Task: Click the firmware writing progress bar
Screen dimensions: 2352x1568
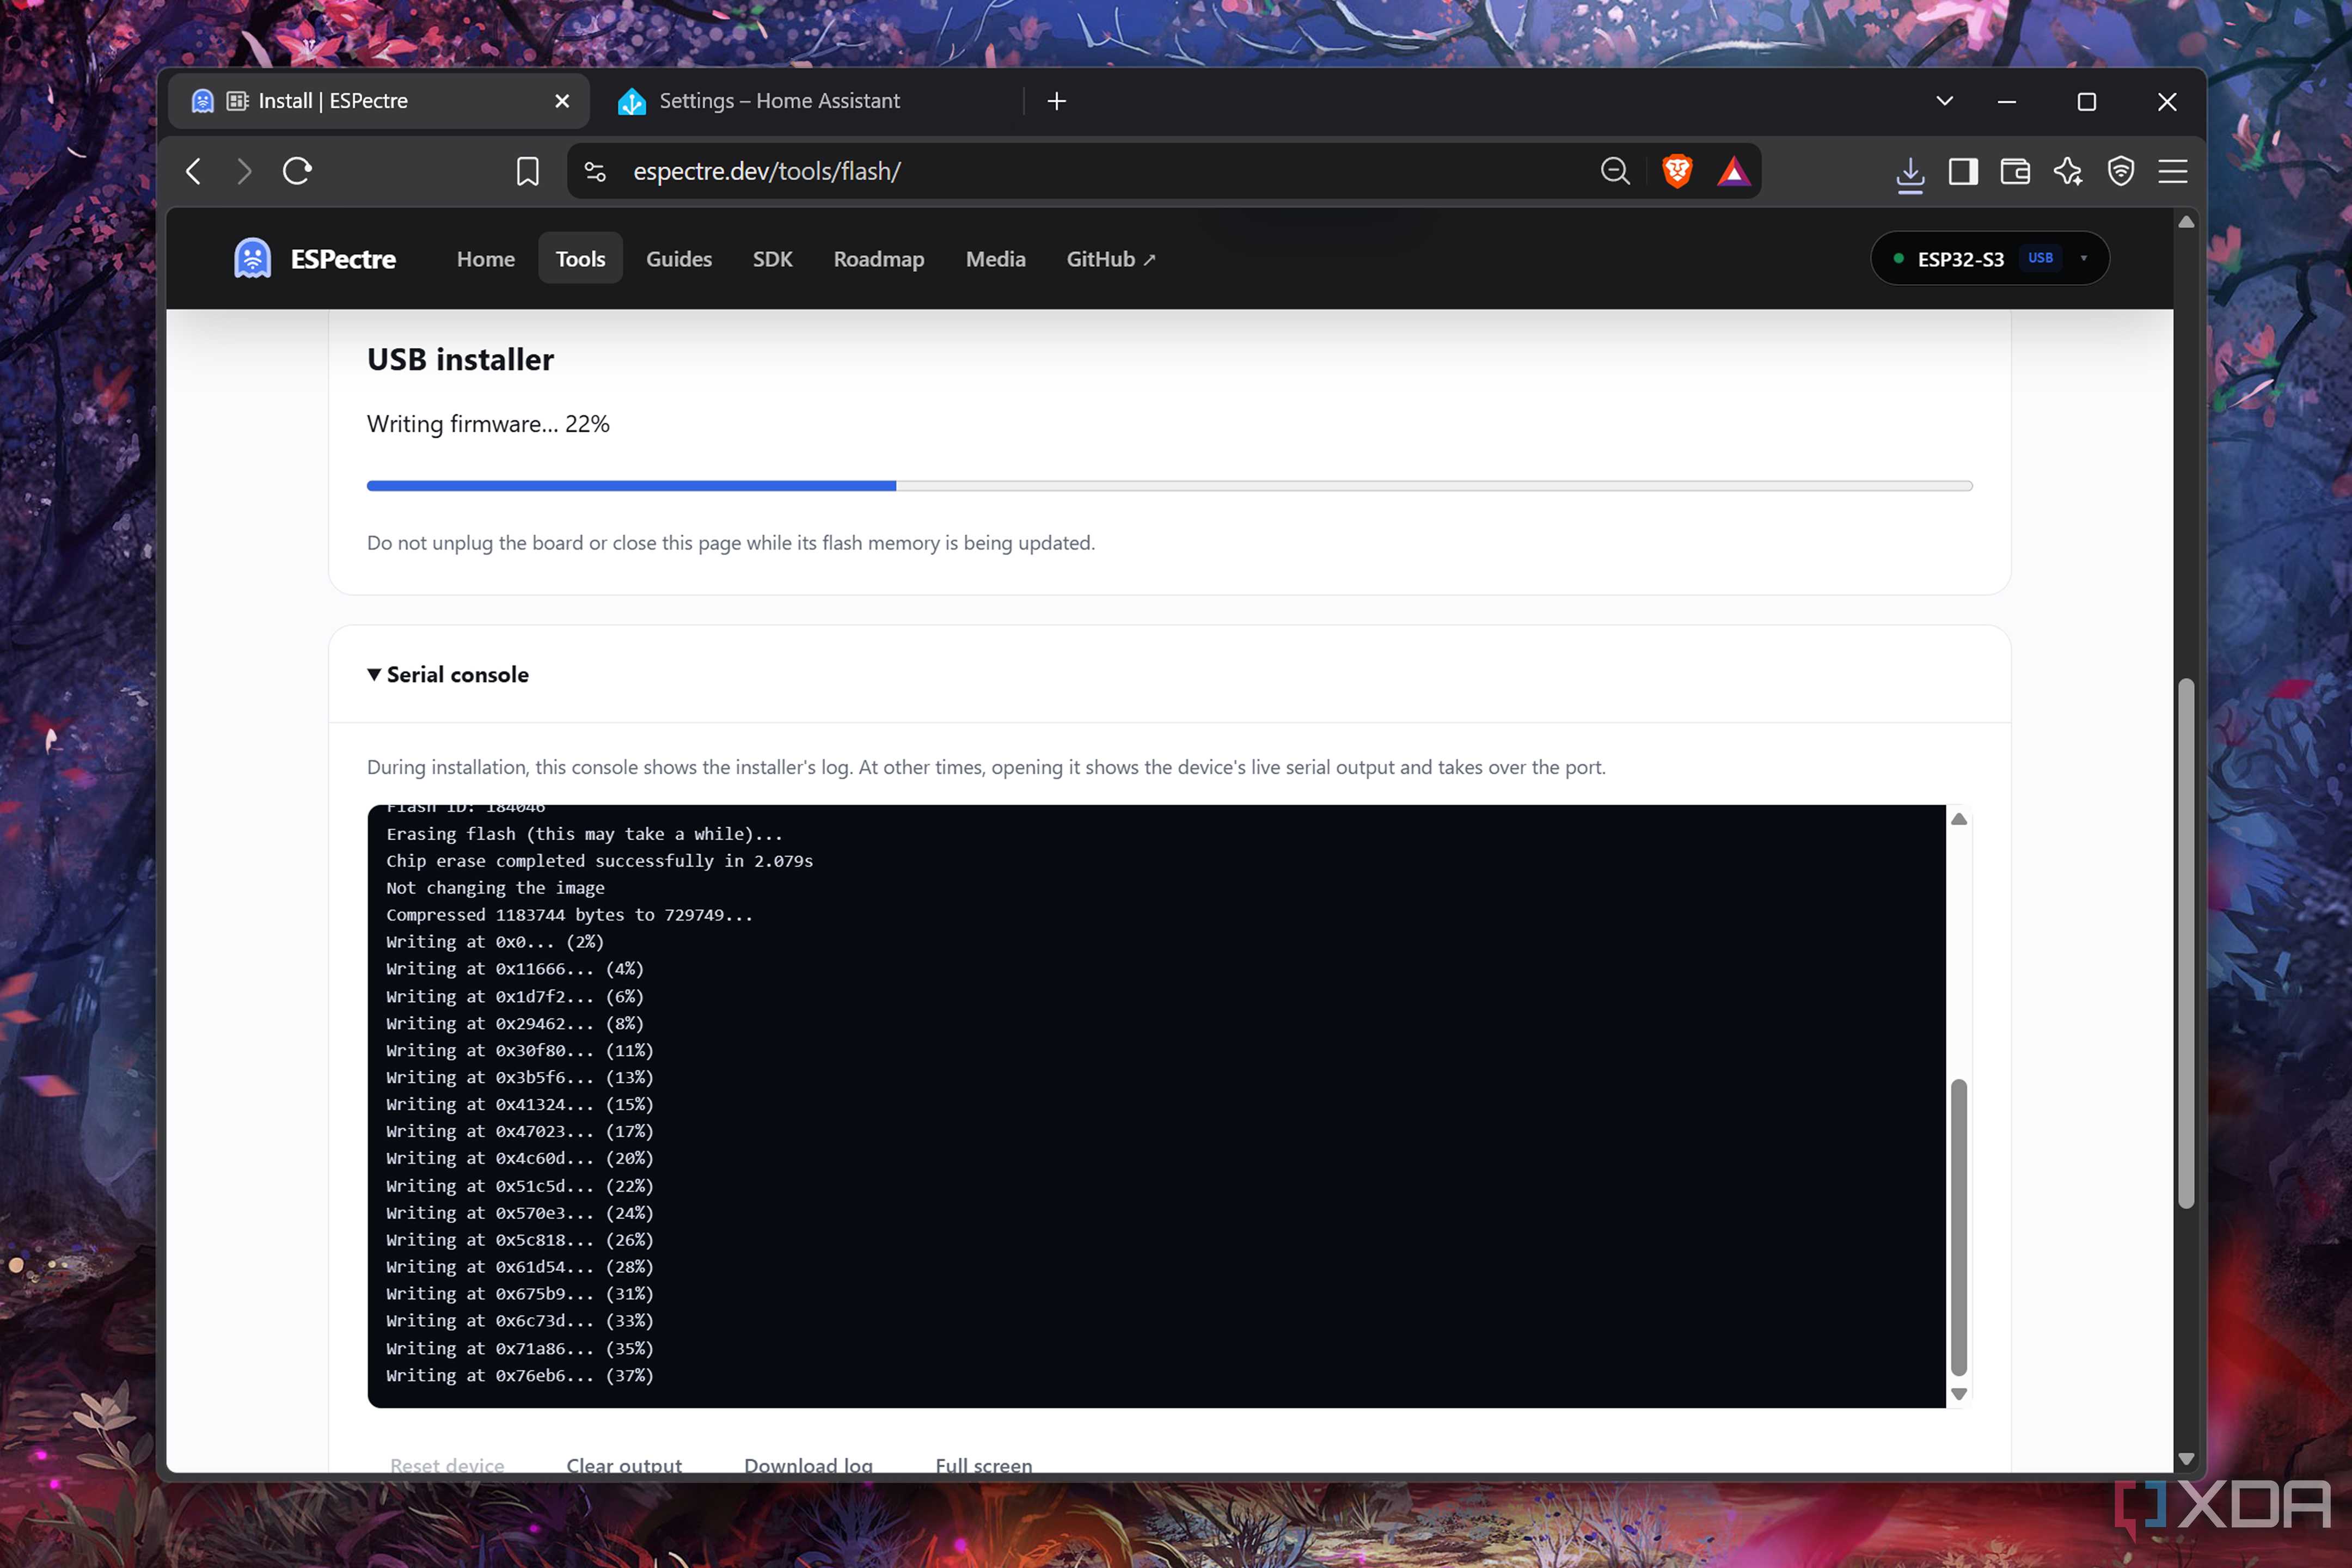Action: pyautogui.click(x=1169, y=486)
